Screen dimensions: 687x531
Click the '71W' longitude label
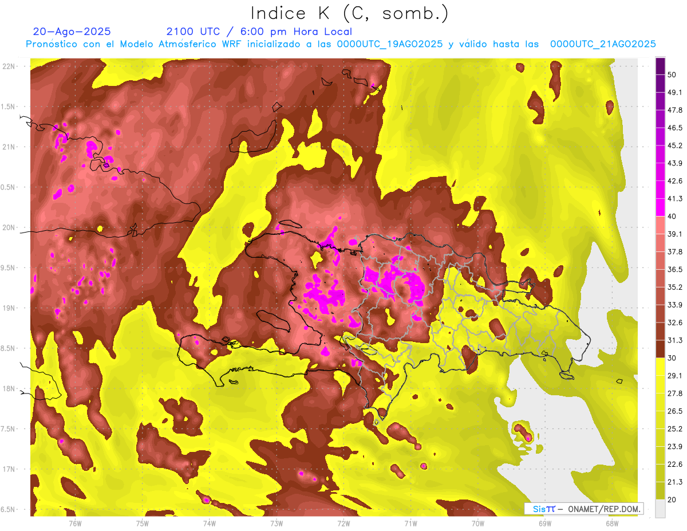pos(410,523)
